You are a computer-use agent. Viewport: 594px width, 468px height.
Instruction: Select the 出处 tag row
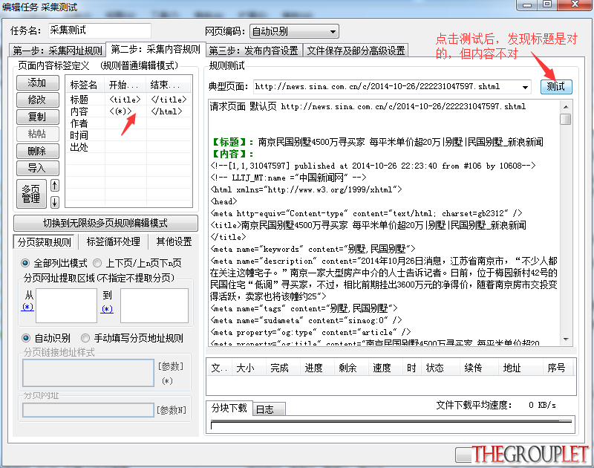128,147
